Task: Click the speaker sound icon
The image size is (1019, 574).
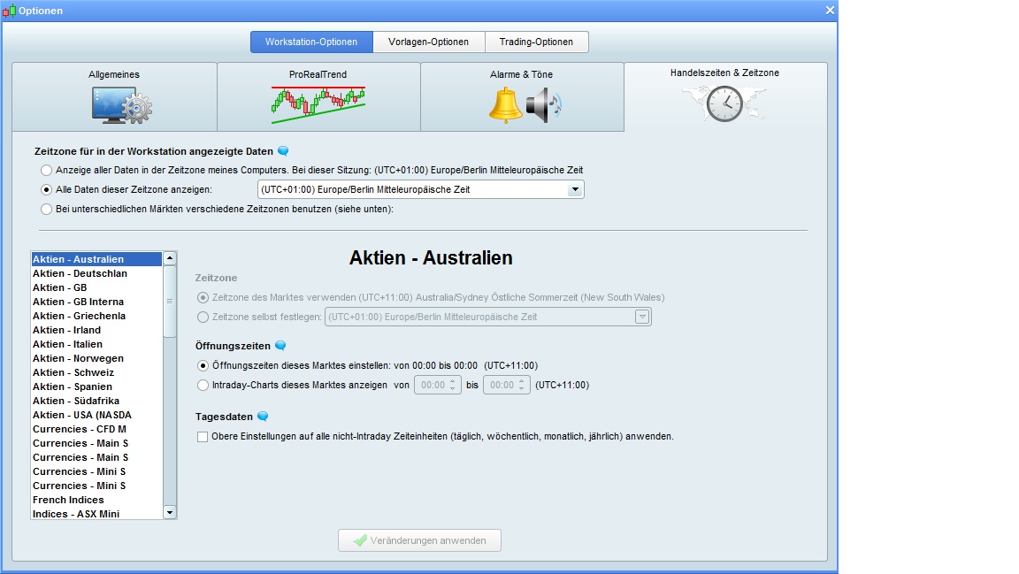Action: tap(543, 104)
